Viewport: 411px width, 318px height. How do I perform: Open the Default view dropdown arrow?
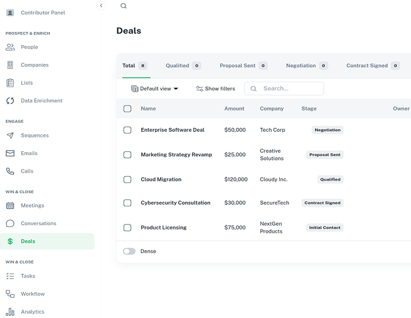coord(176,89)
